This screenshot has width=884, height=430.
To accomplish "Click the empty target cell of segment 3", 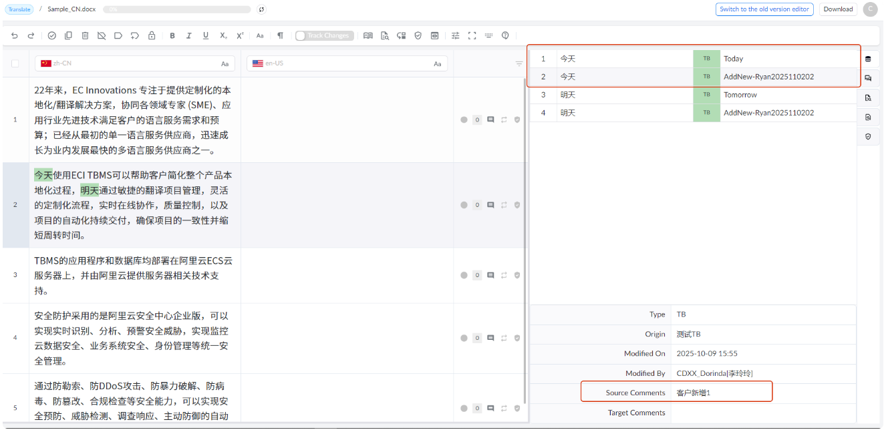I will pos(347,275).
